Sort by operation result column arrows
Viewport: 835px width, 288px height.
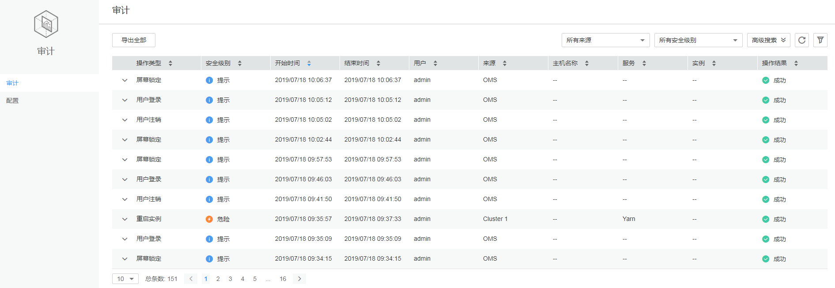point(796,64)
